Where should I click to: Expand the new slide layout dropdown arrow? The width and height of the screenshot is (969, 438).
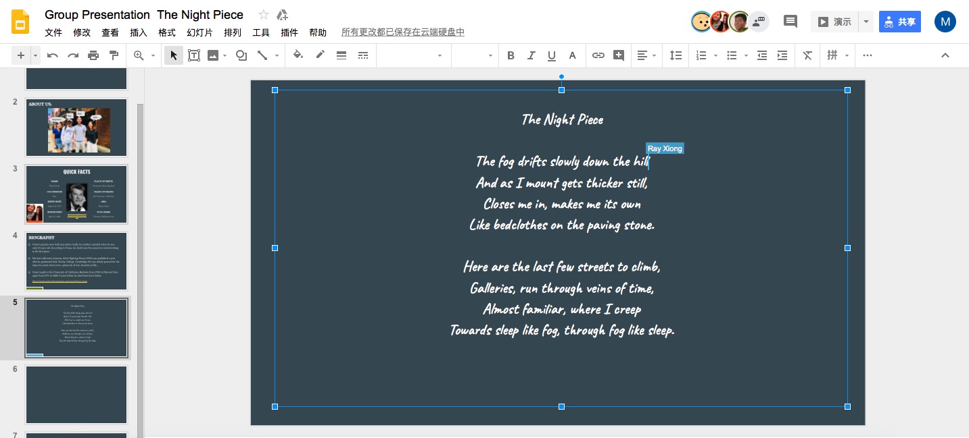click(35, 55)
